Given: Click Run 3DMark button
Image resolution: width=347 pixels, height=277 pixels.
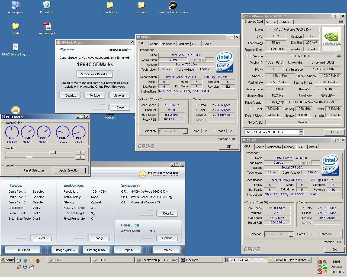Looking at the screenshot, I should (23, 250).
